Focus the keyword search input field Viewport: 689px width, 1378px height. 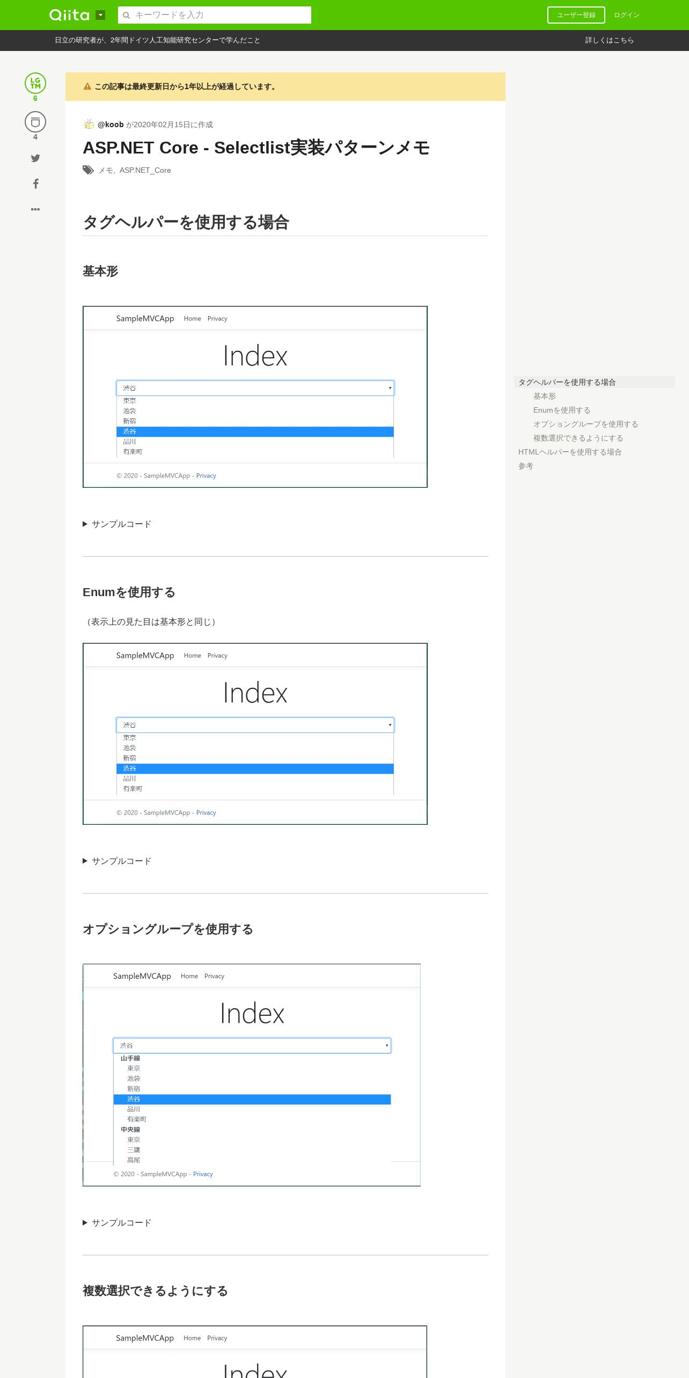[x=215, y=15]
